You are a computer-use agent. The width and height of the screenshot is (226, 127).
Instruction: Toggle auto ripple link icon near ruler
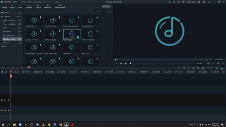coord(6,72)
